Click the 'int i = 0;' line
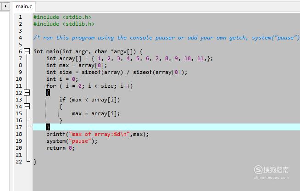300x191 pixels. click(62, 79)
